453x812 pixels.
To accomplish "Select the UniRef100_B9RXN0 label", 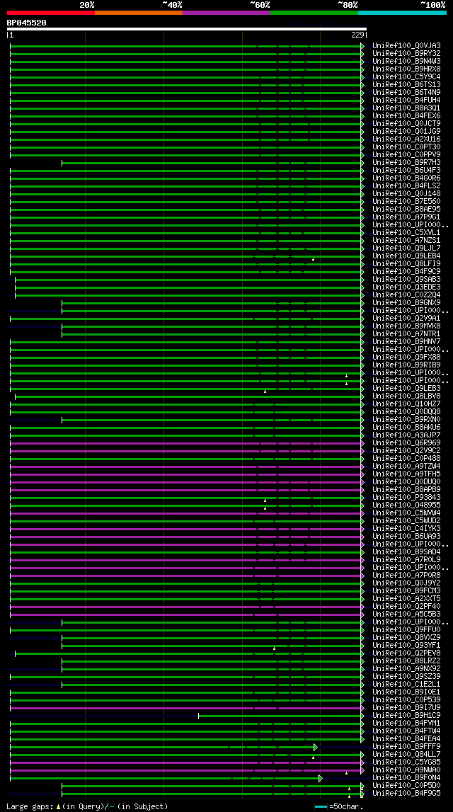I will 406,420.
